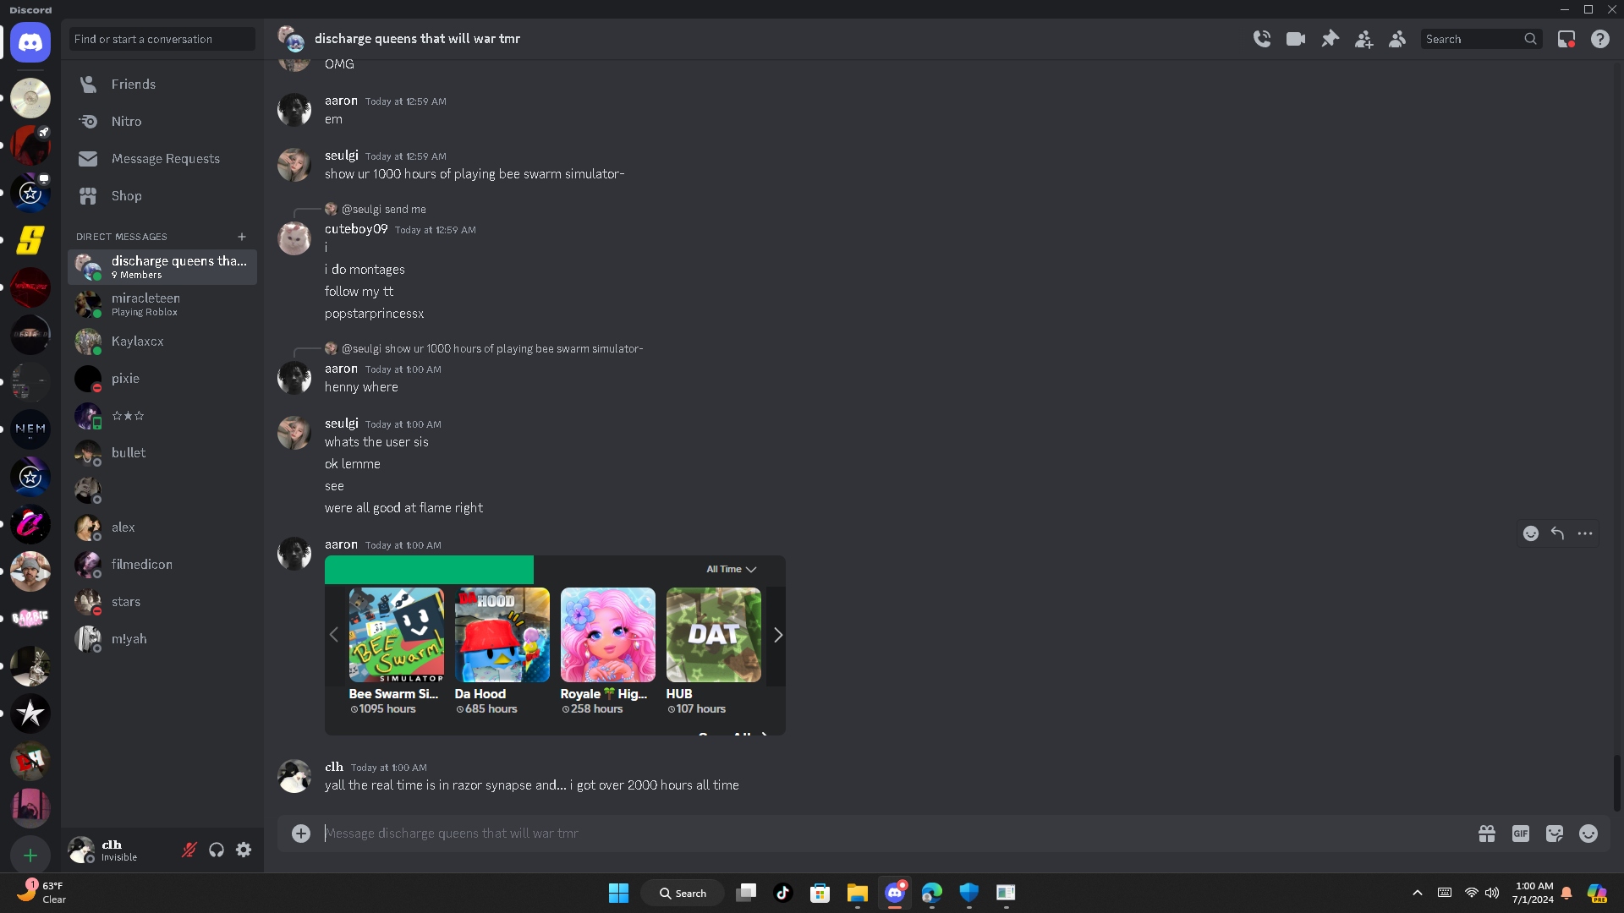Open Windows Start menu
Viewport: 1624px width, 913px height.
(619, 893)
